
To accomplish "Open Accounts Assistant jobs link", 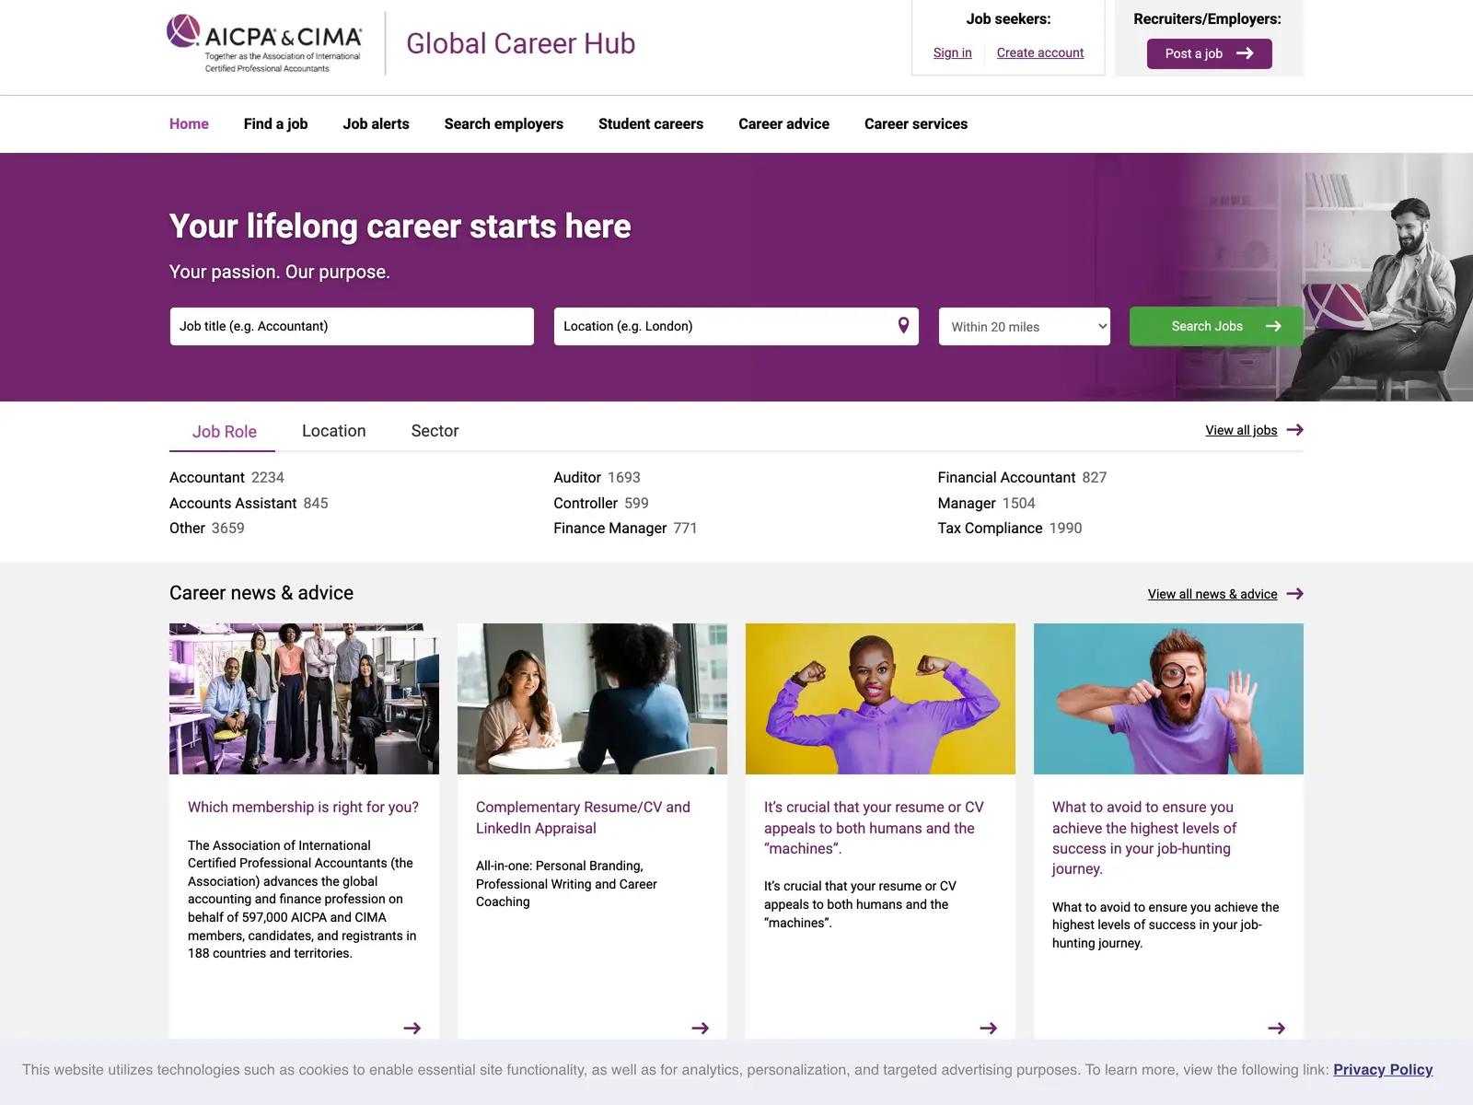I will pyautogui.click(x=233, y=503).
